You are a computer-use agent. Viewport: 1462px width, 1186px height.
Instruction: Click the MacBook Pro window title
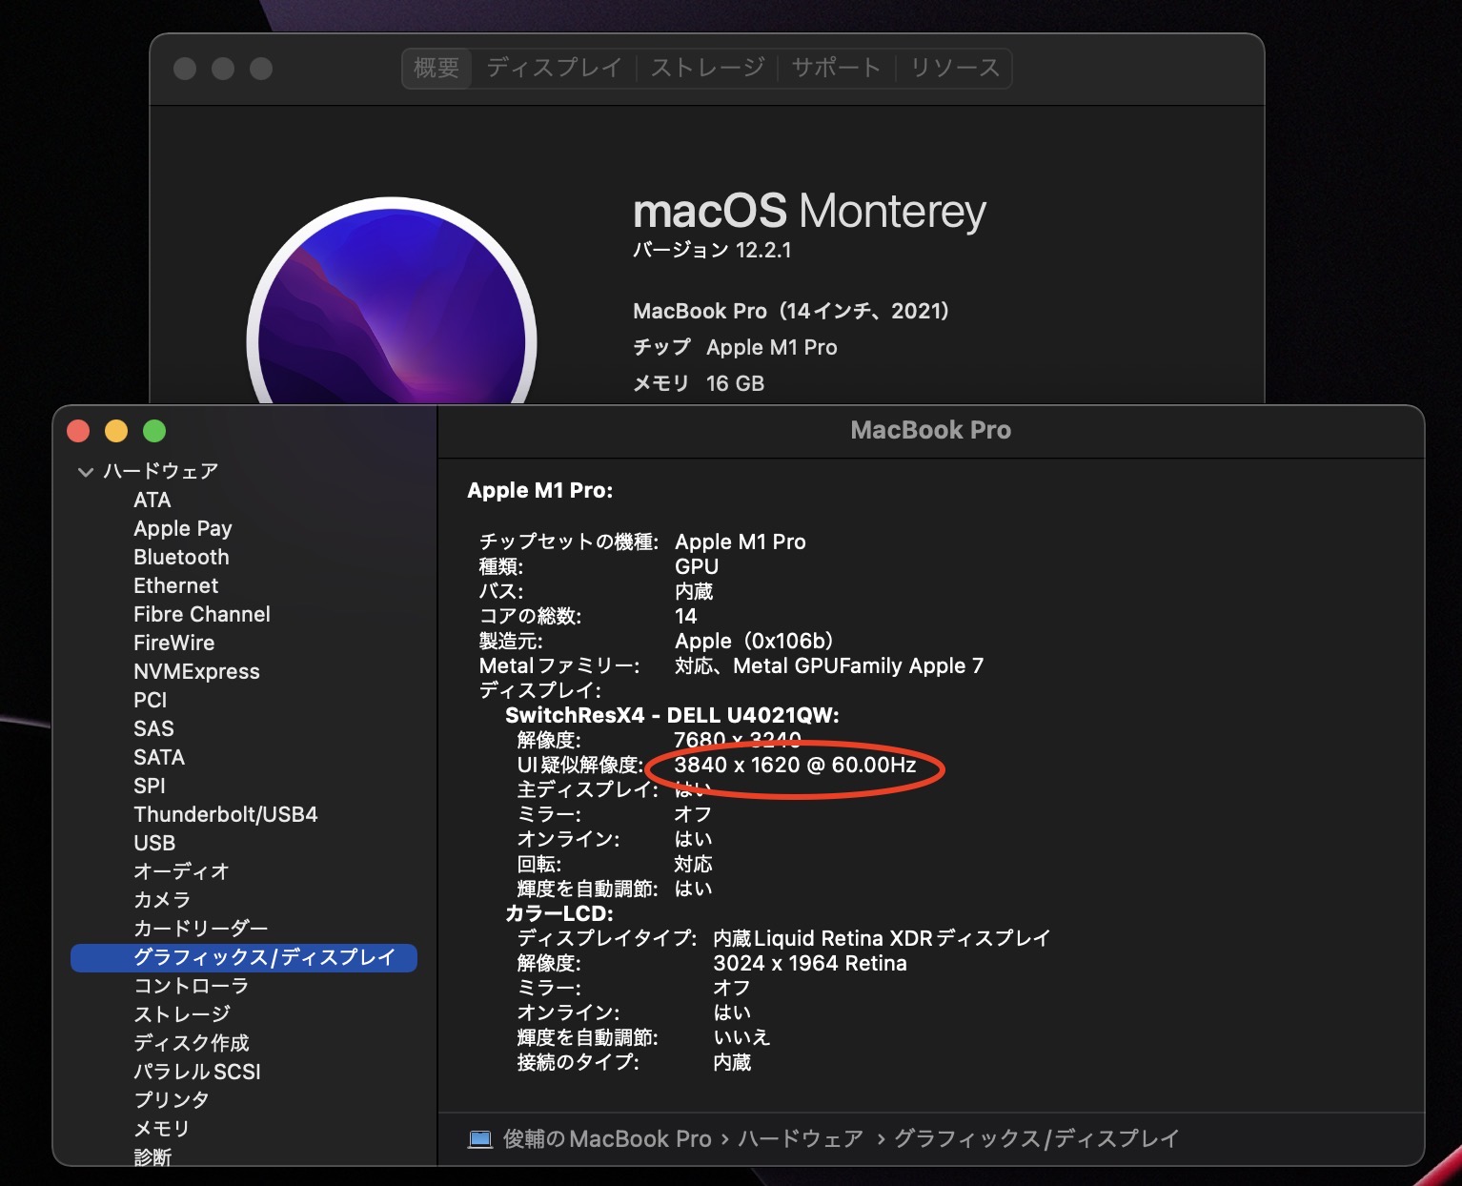pos(931,430)
